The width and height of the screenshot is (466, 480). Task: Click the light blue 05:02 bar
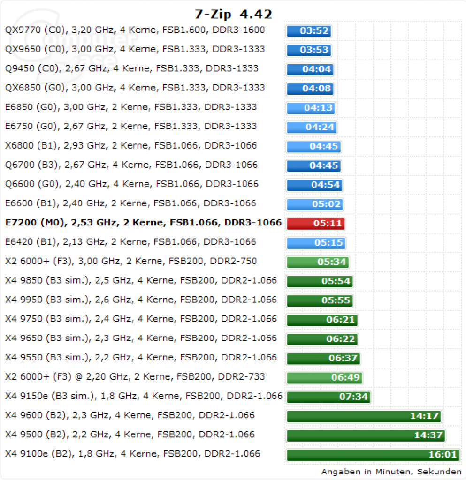[x=315, y=204]
